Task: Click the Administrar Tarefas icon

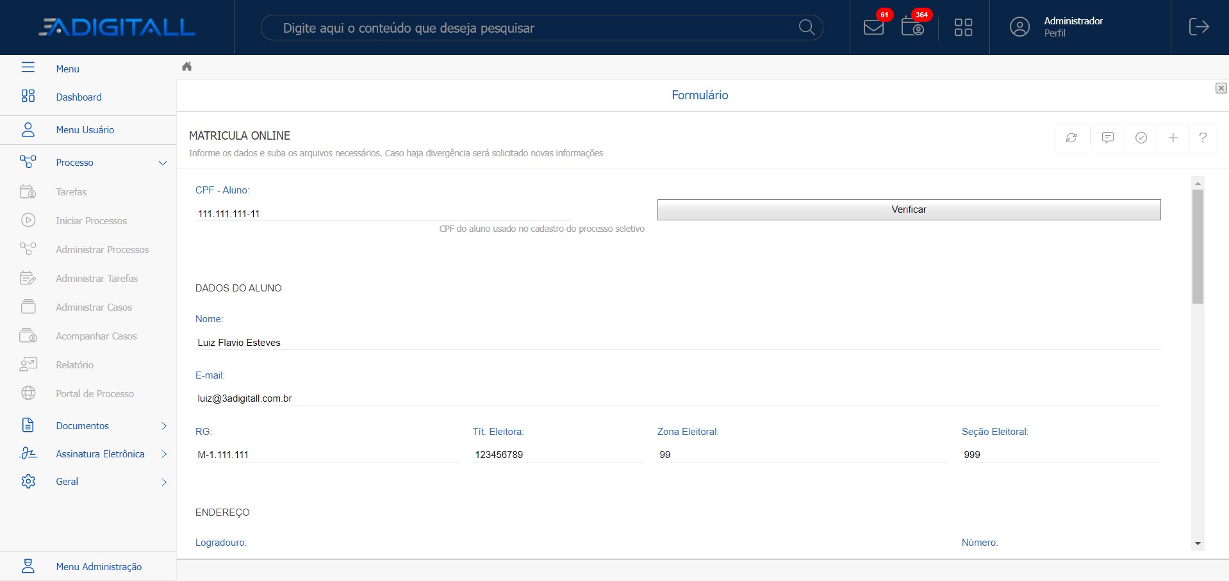Action: [x=28, y=278]
